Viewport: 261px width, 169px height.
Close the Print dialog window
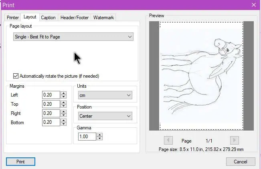[254, 5]
